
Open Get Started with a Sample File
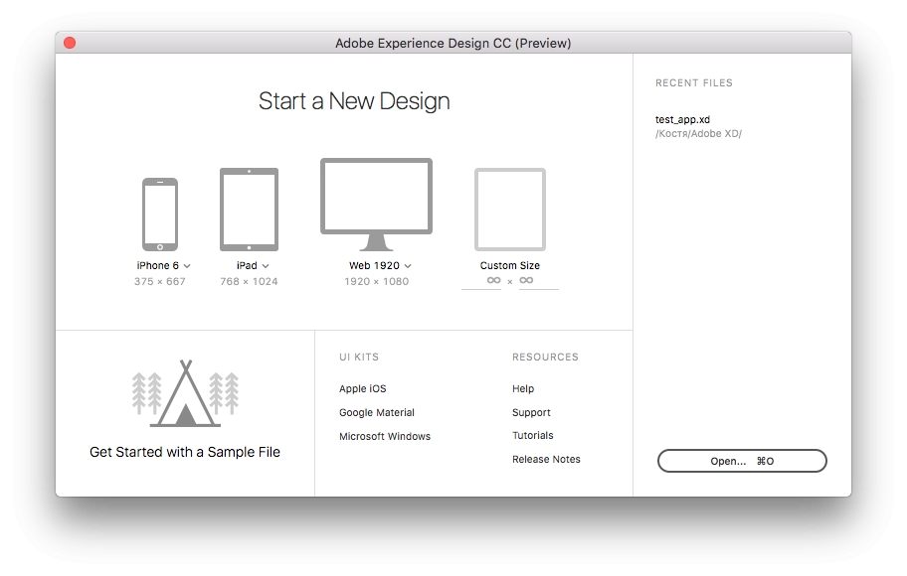pyautogui.click(x=185, y=452)
